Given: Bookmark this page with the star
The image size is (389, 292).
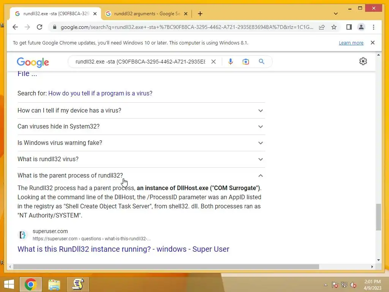Looking at the screenshot, I should 334,27.
